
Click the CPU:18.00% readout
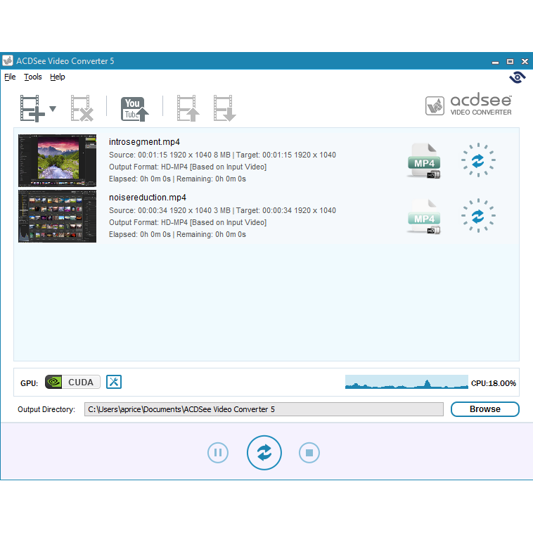[x=493, y=383]
